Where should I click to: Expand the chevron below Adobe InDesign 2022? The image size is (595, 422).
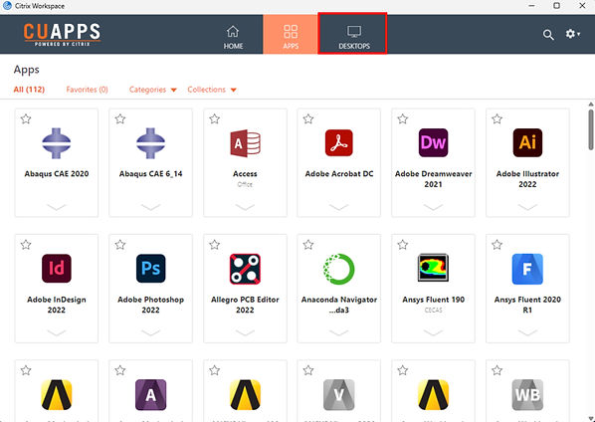56,332
